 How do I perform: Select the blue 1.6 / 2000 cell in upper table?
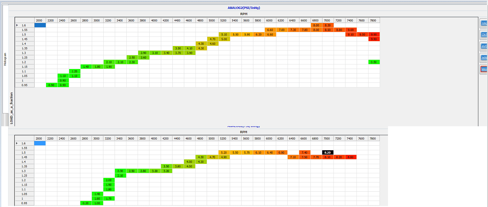pos(40,25)
